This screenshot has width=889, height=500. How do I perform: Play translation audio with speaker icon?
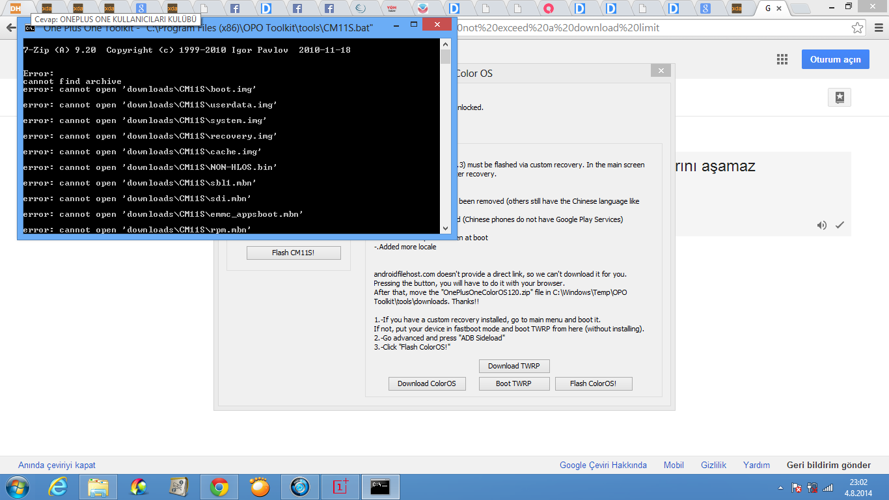point(822,225)
